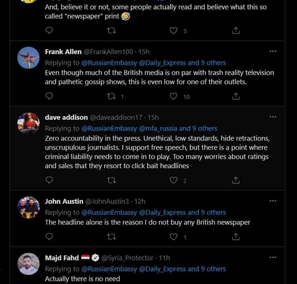Retweet Frank Allen's tweet
The width and height of the screenshot is (297, 284).
tap(111, 96)
